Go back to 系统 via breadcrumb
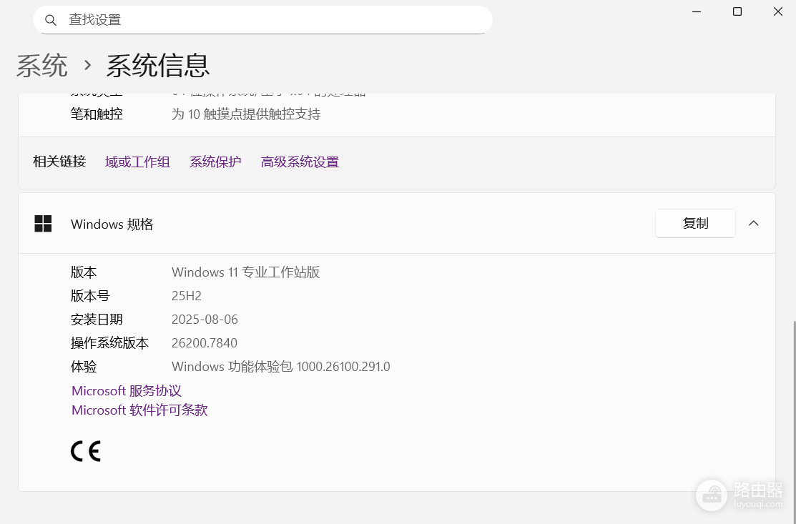The image size is (796, 524). coord(42,66)
